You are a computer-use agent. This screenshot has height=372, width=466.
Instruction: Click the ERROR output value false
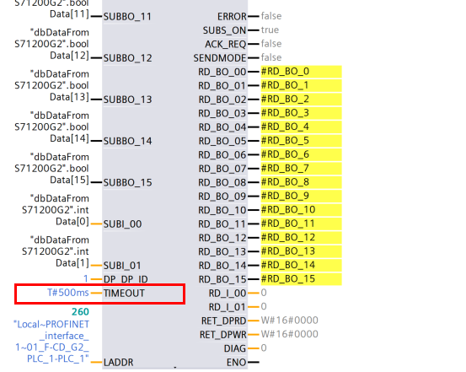pyautogui.click(x=271, y=16)
